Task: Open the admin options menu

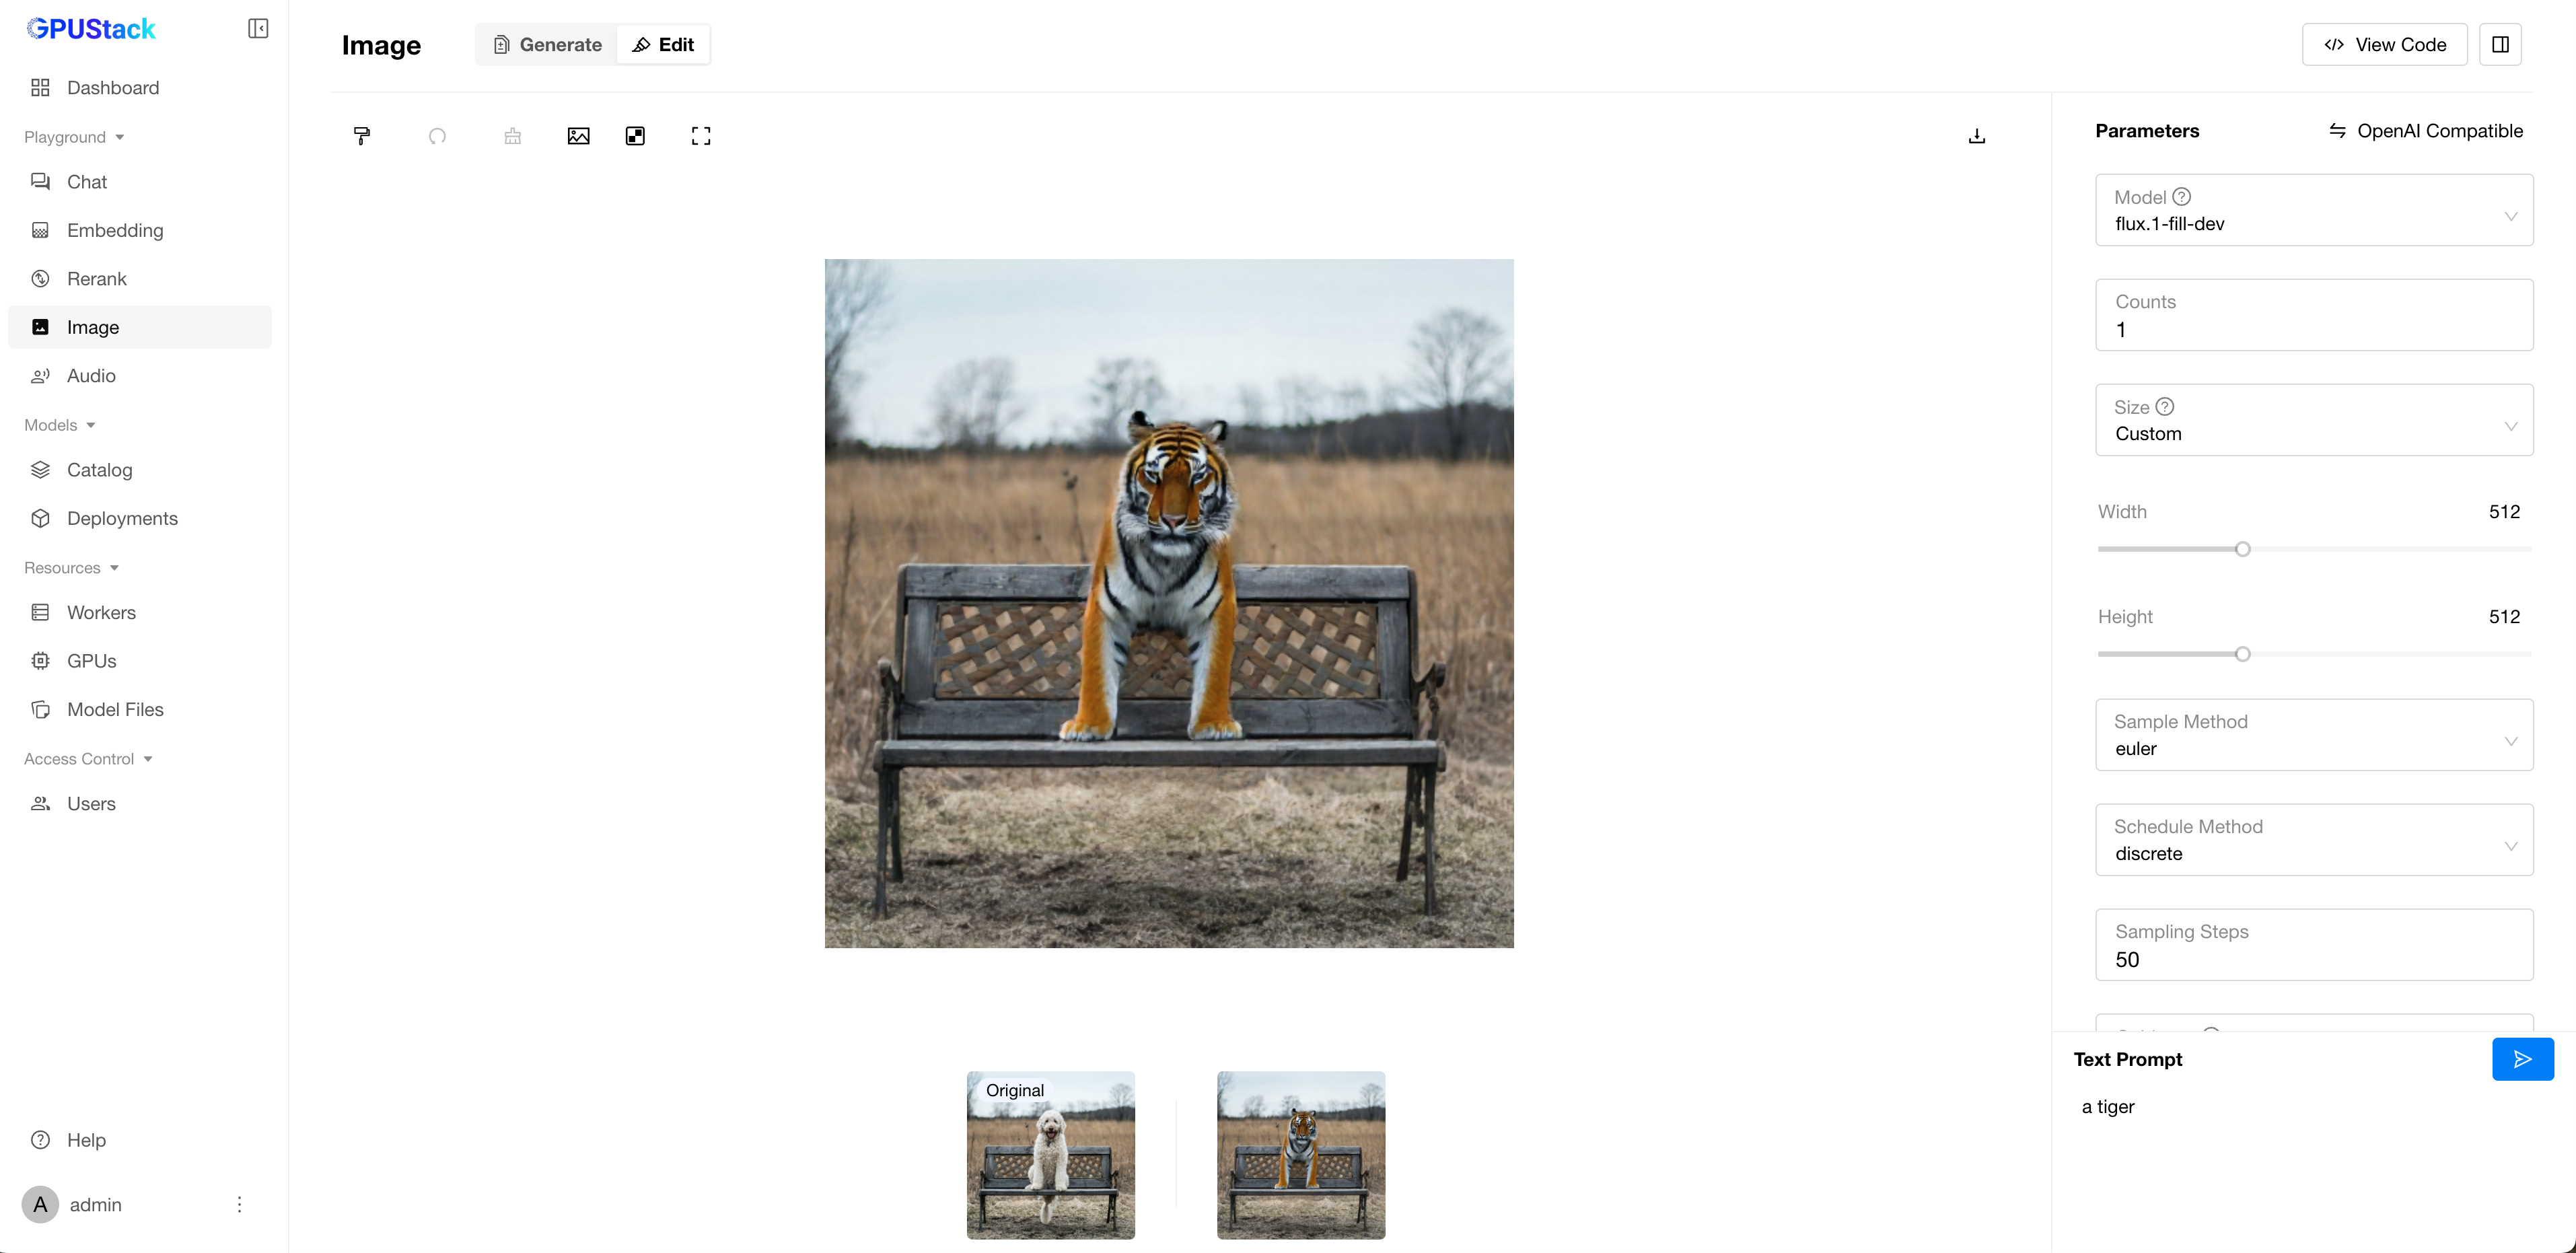Action: coord(239,1204)
